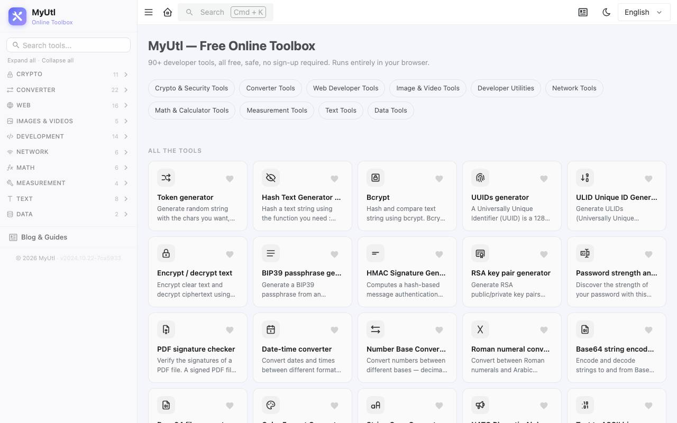Expand the CONVERTER category chevron
677x423 pixels.
126,90
